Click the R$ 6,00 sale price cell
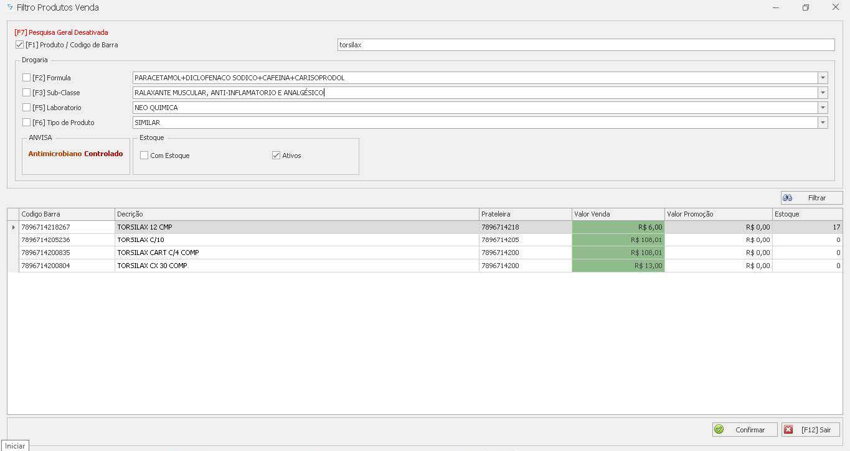The height and width of the screenshot is (451, 850). (618, 227)
